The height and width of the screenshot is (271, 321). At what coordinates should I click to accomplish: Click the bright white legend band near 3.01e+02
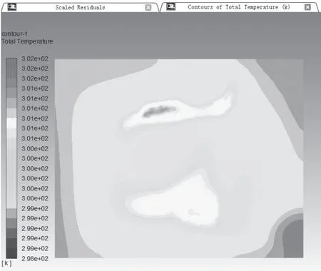click(11, 123)
